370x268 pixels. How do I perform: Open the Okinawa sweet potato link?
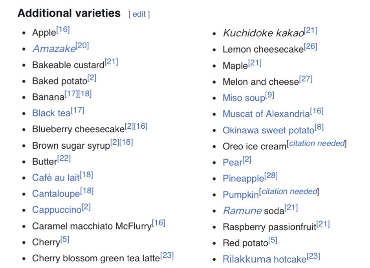coord(268,130)
